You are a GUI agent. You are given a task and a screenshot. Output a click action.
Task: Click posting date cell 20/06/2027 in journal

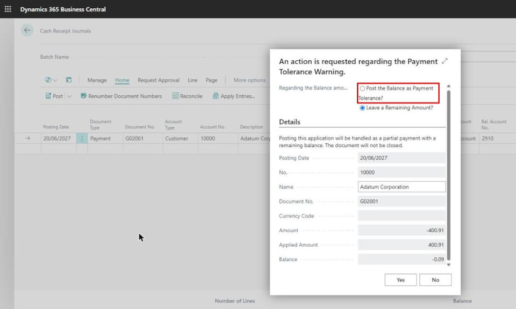59,139
